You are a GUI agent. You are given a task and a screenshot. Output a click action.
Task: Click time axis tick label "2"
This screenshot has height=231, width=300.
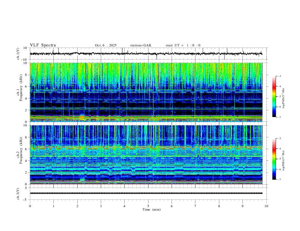(x=77, y=206)
